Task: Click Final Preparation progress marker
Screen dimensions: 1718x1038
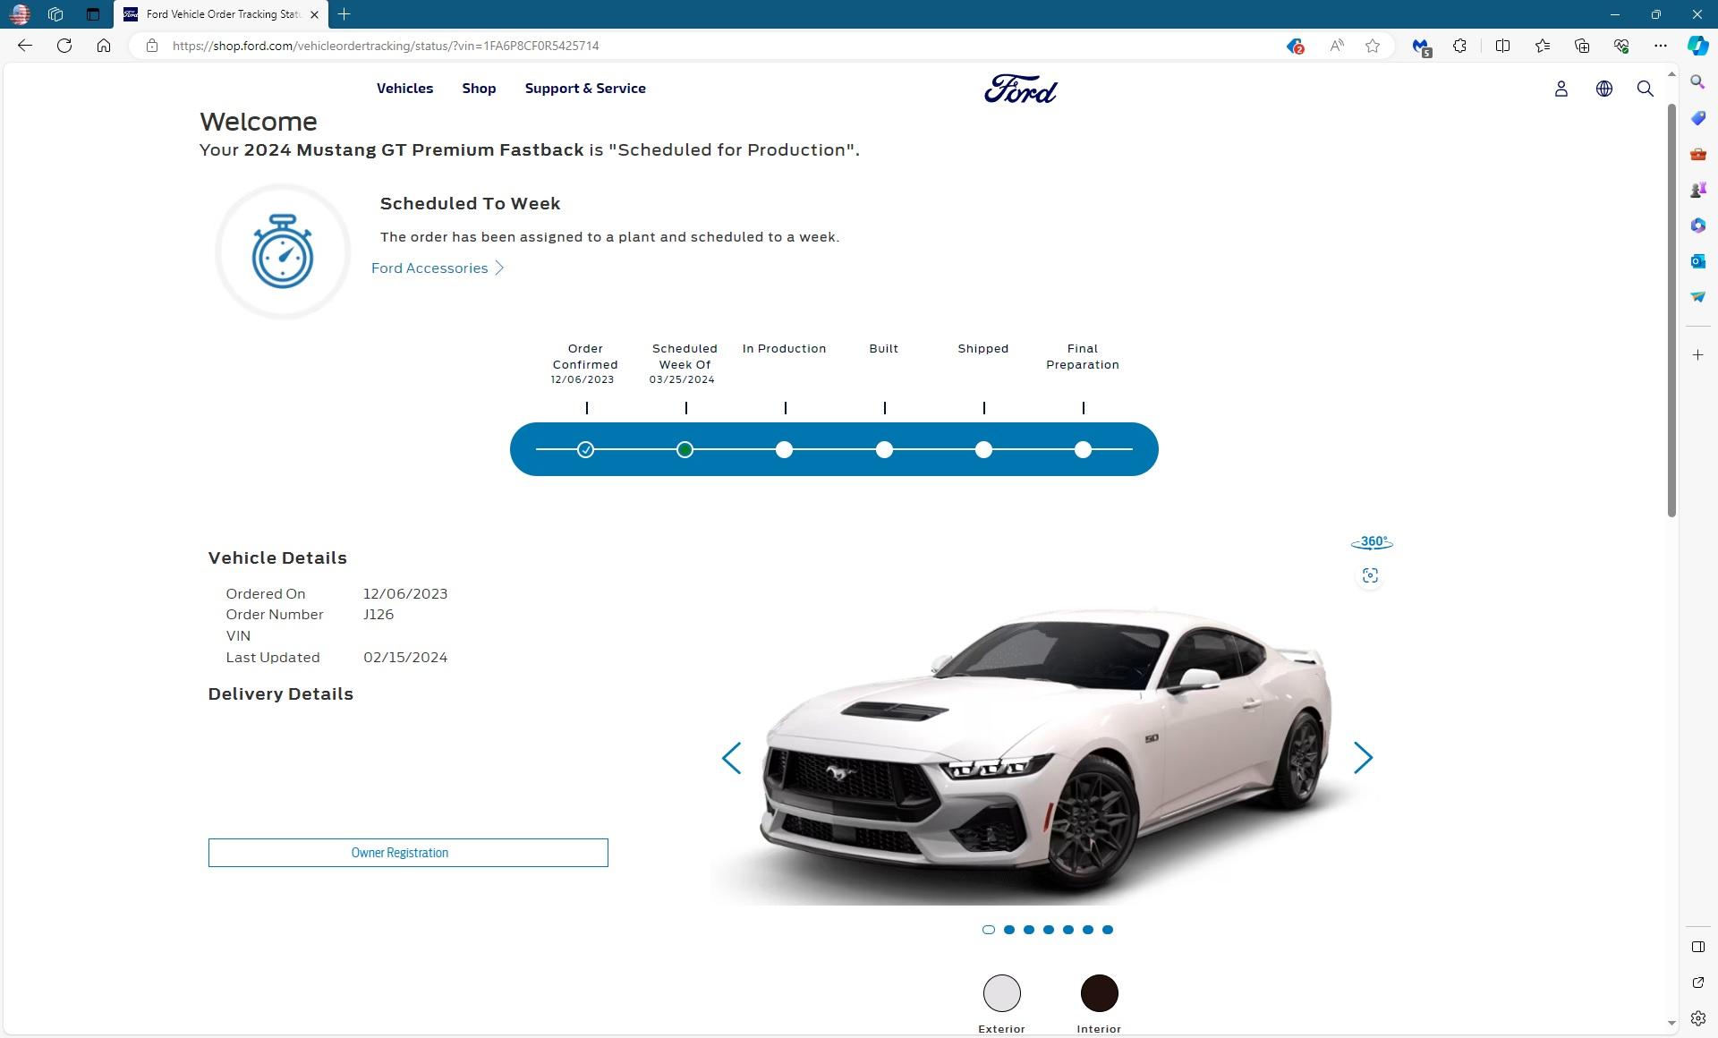Action: click(1083, 450)
